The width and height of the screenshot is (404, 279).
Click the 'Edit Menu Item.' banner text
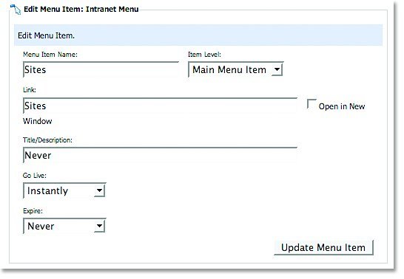tap(46, 35)
